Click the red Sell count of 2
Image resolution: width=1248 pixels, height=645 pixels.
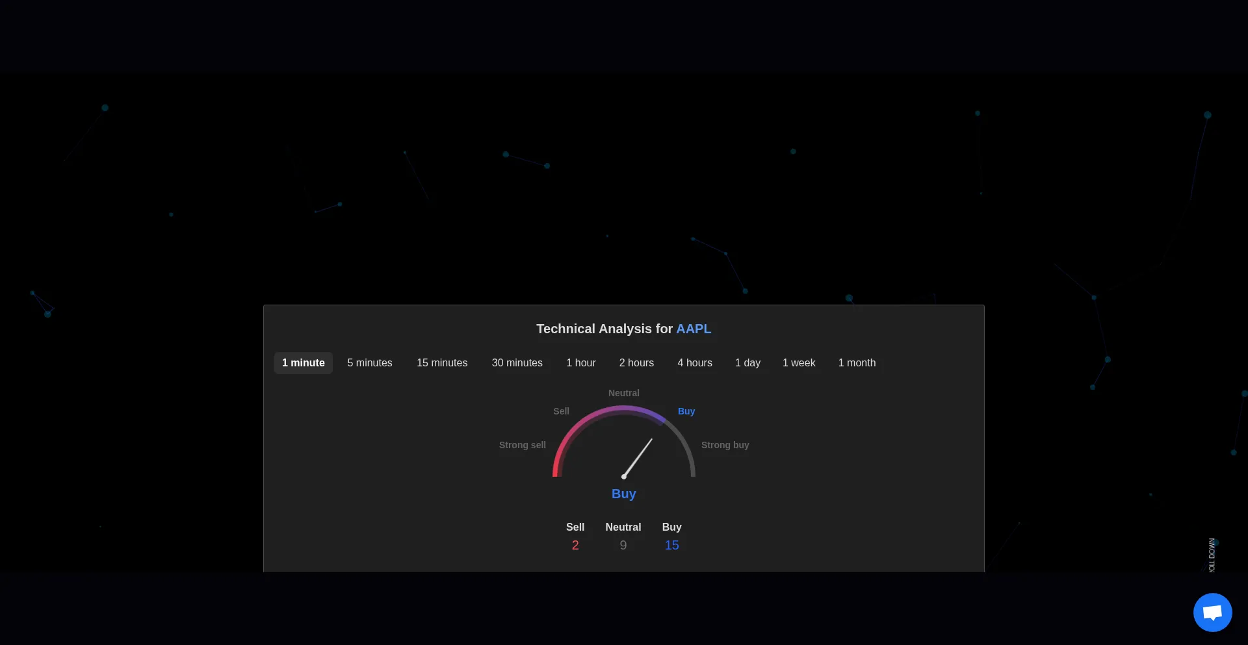[575, 546]
